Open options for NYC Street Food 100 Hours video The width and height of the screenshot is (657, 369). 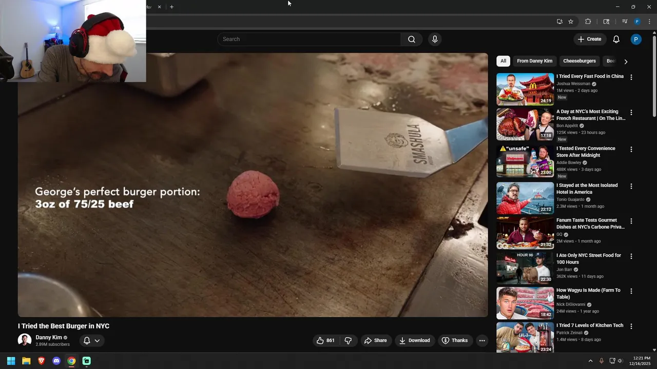631,256
